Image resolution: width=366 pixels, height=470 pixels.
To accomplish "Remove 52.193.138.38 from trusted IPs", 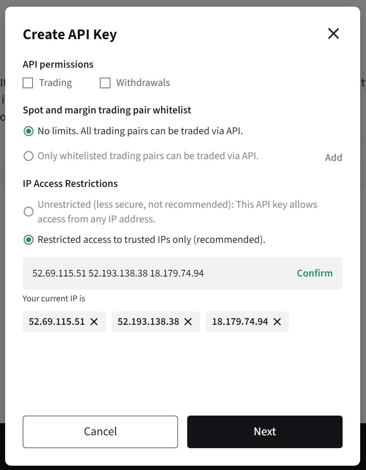I will [x=188, y=322].
